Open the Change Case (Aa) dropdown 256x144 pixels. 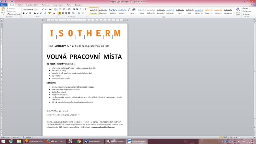(50, 9)
